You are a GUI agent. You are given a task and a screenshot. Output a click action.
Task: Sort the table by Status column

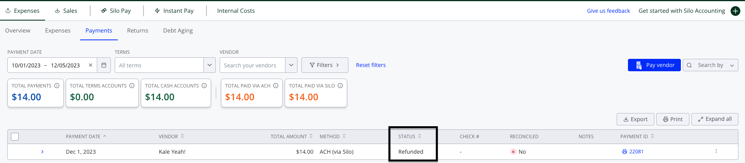point(409,136)
